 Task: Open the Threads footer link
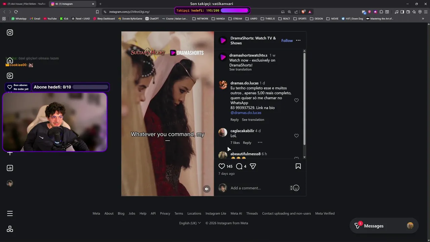click(252, 213)
